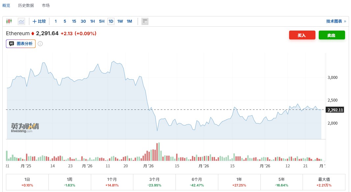The width and height of the screenshot is (351, 192).
Task: Click the red 买入 buy button
Action: pyautogui.click(x=302, y=35)
